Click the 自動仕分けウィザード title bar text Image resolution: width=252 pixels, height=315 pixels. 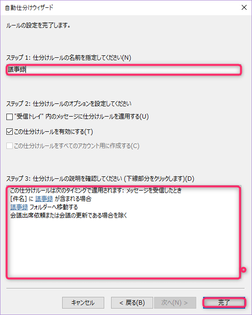(x=29, y=8)
